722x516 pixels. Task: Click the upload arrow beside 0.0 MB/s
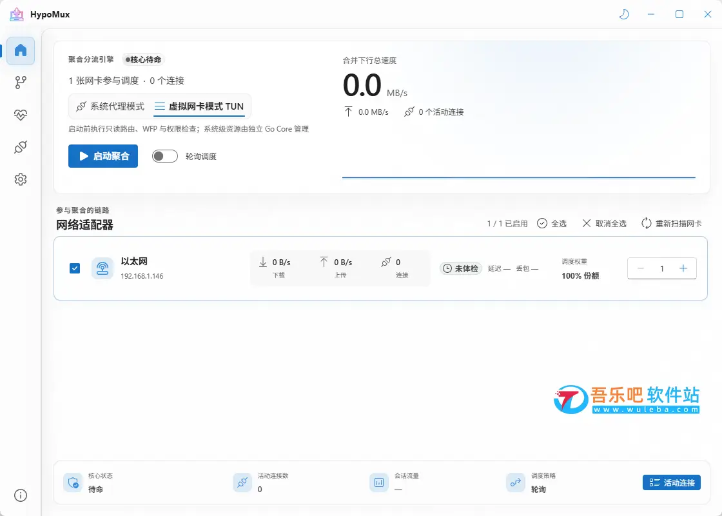pyautogui.click(x=349, y=112)
